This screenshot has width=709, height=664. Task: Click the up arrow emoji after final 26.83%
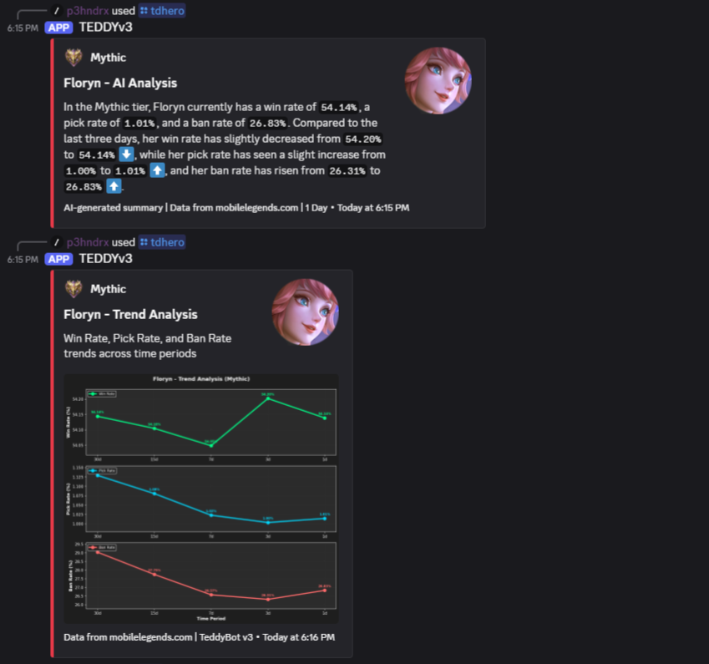(114, 186)
